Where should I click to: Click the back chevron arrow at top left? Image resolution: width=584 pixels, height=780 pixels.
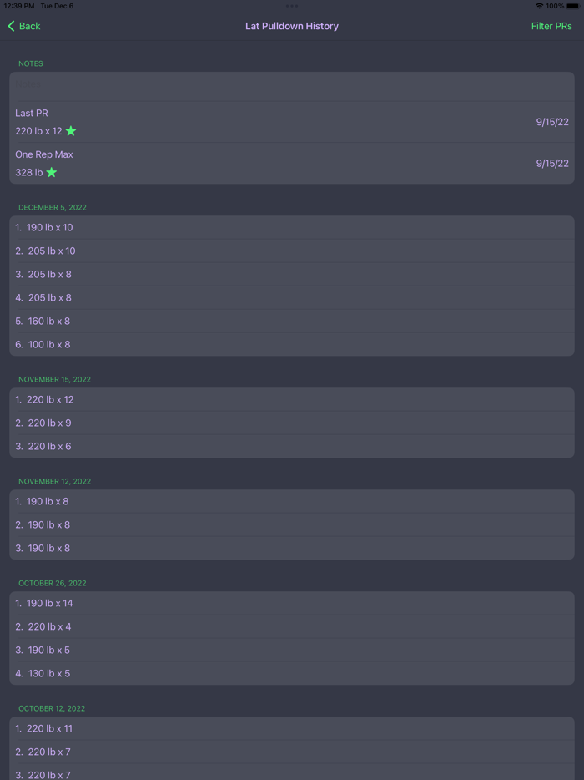[9, 26]
